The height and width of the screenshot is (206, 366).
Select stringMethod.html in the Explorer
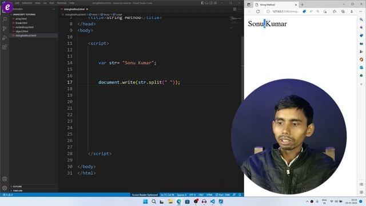coord(34,35)
